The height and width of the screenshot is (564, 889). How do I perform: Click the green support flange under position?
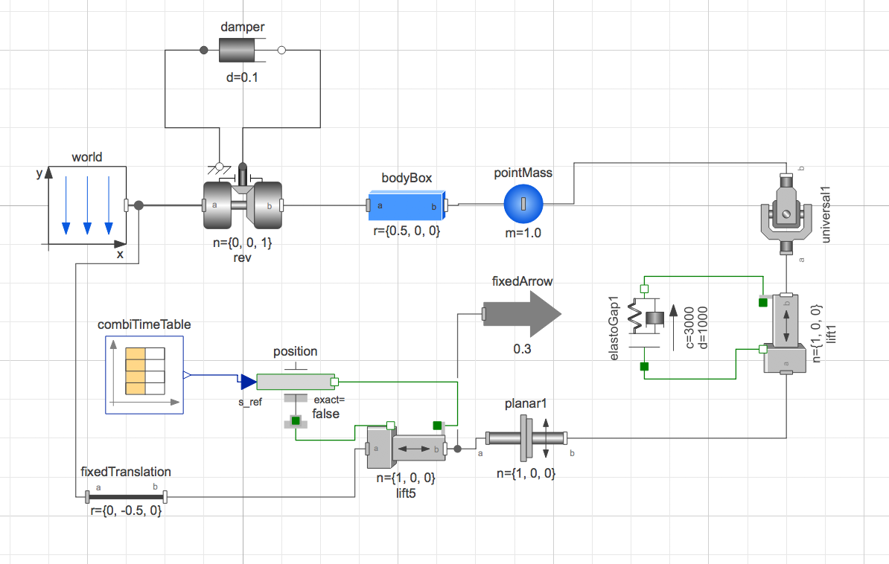tap(296, 420)
